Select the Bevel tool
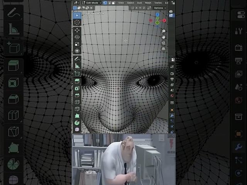Screen dimensions: 247x185 pyautogui.click(x=77, y=95)
